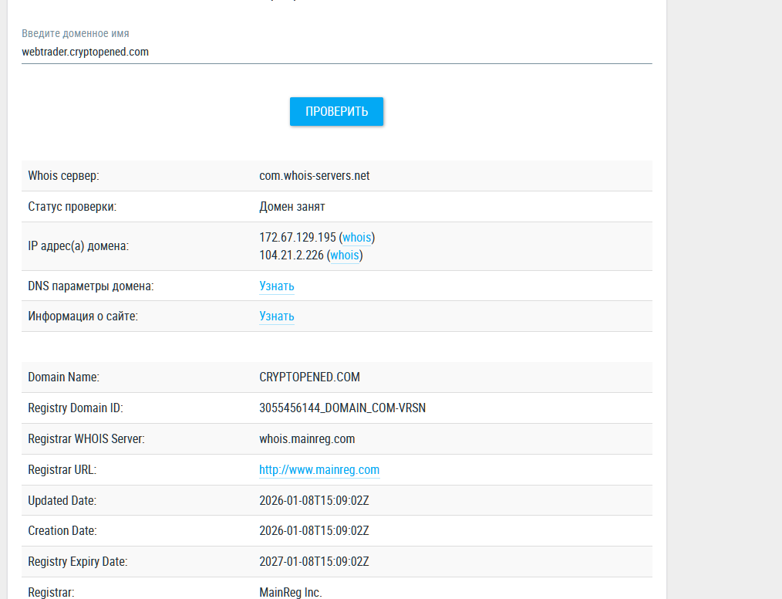Click the IP address 172.67.129.195 text

[x=298, y=238]
